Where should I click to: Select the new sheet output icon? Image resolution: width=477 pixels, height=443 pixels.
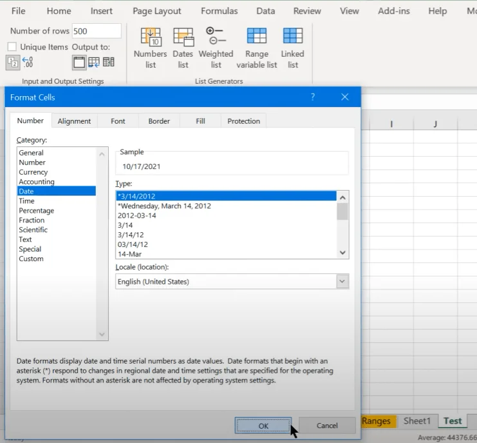pos(79,63)
